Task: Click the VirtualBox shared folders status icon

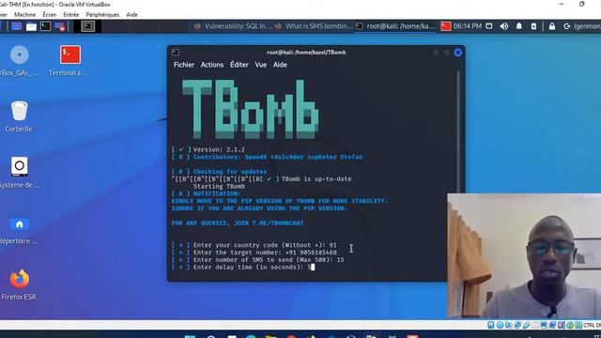Action: click(x=535, y=325)
